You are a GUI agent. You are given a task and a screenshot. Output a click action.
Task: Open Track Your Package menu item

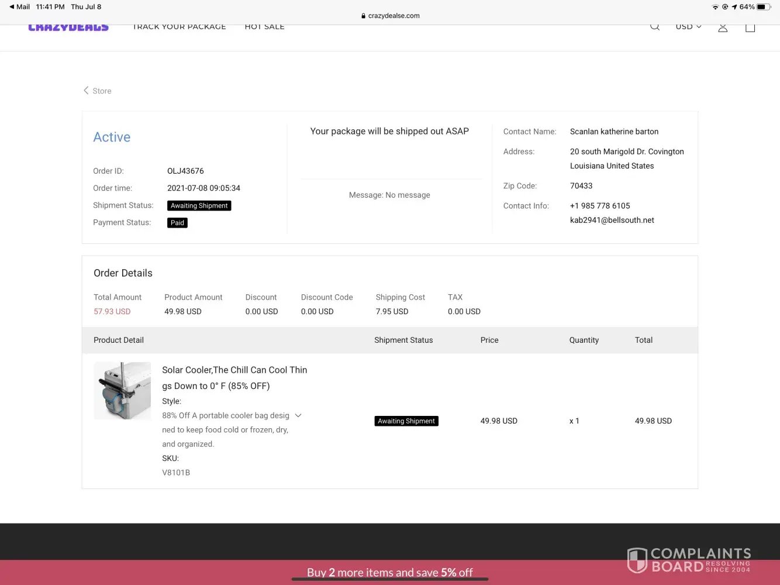(179, 27)
